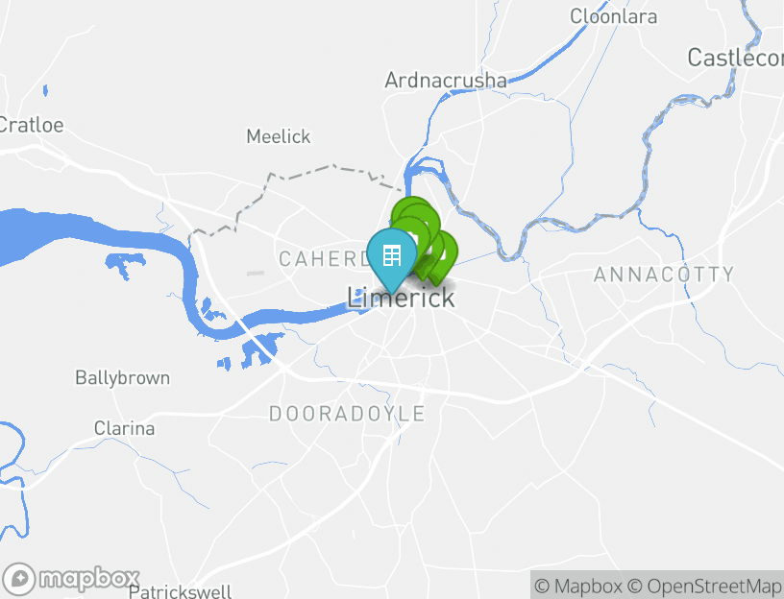Click the Clarina place label
The width and height of the screenshot is (784, 599).
click(x=125, y=428)
